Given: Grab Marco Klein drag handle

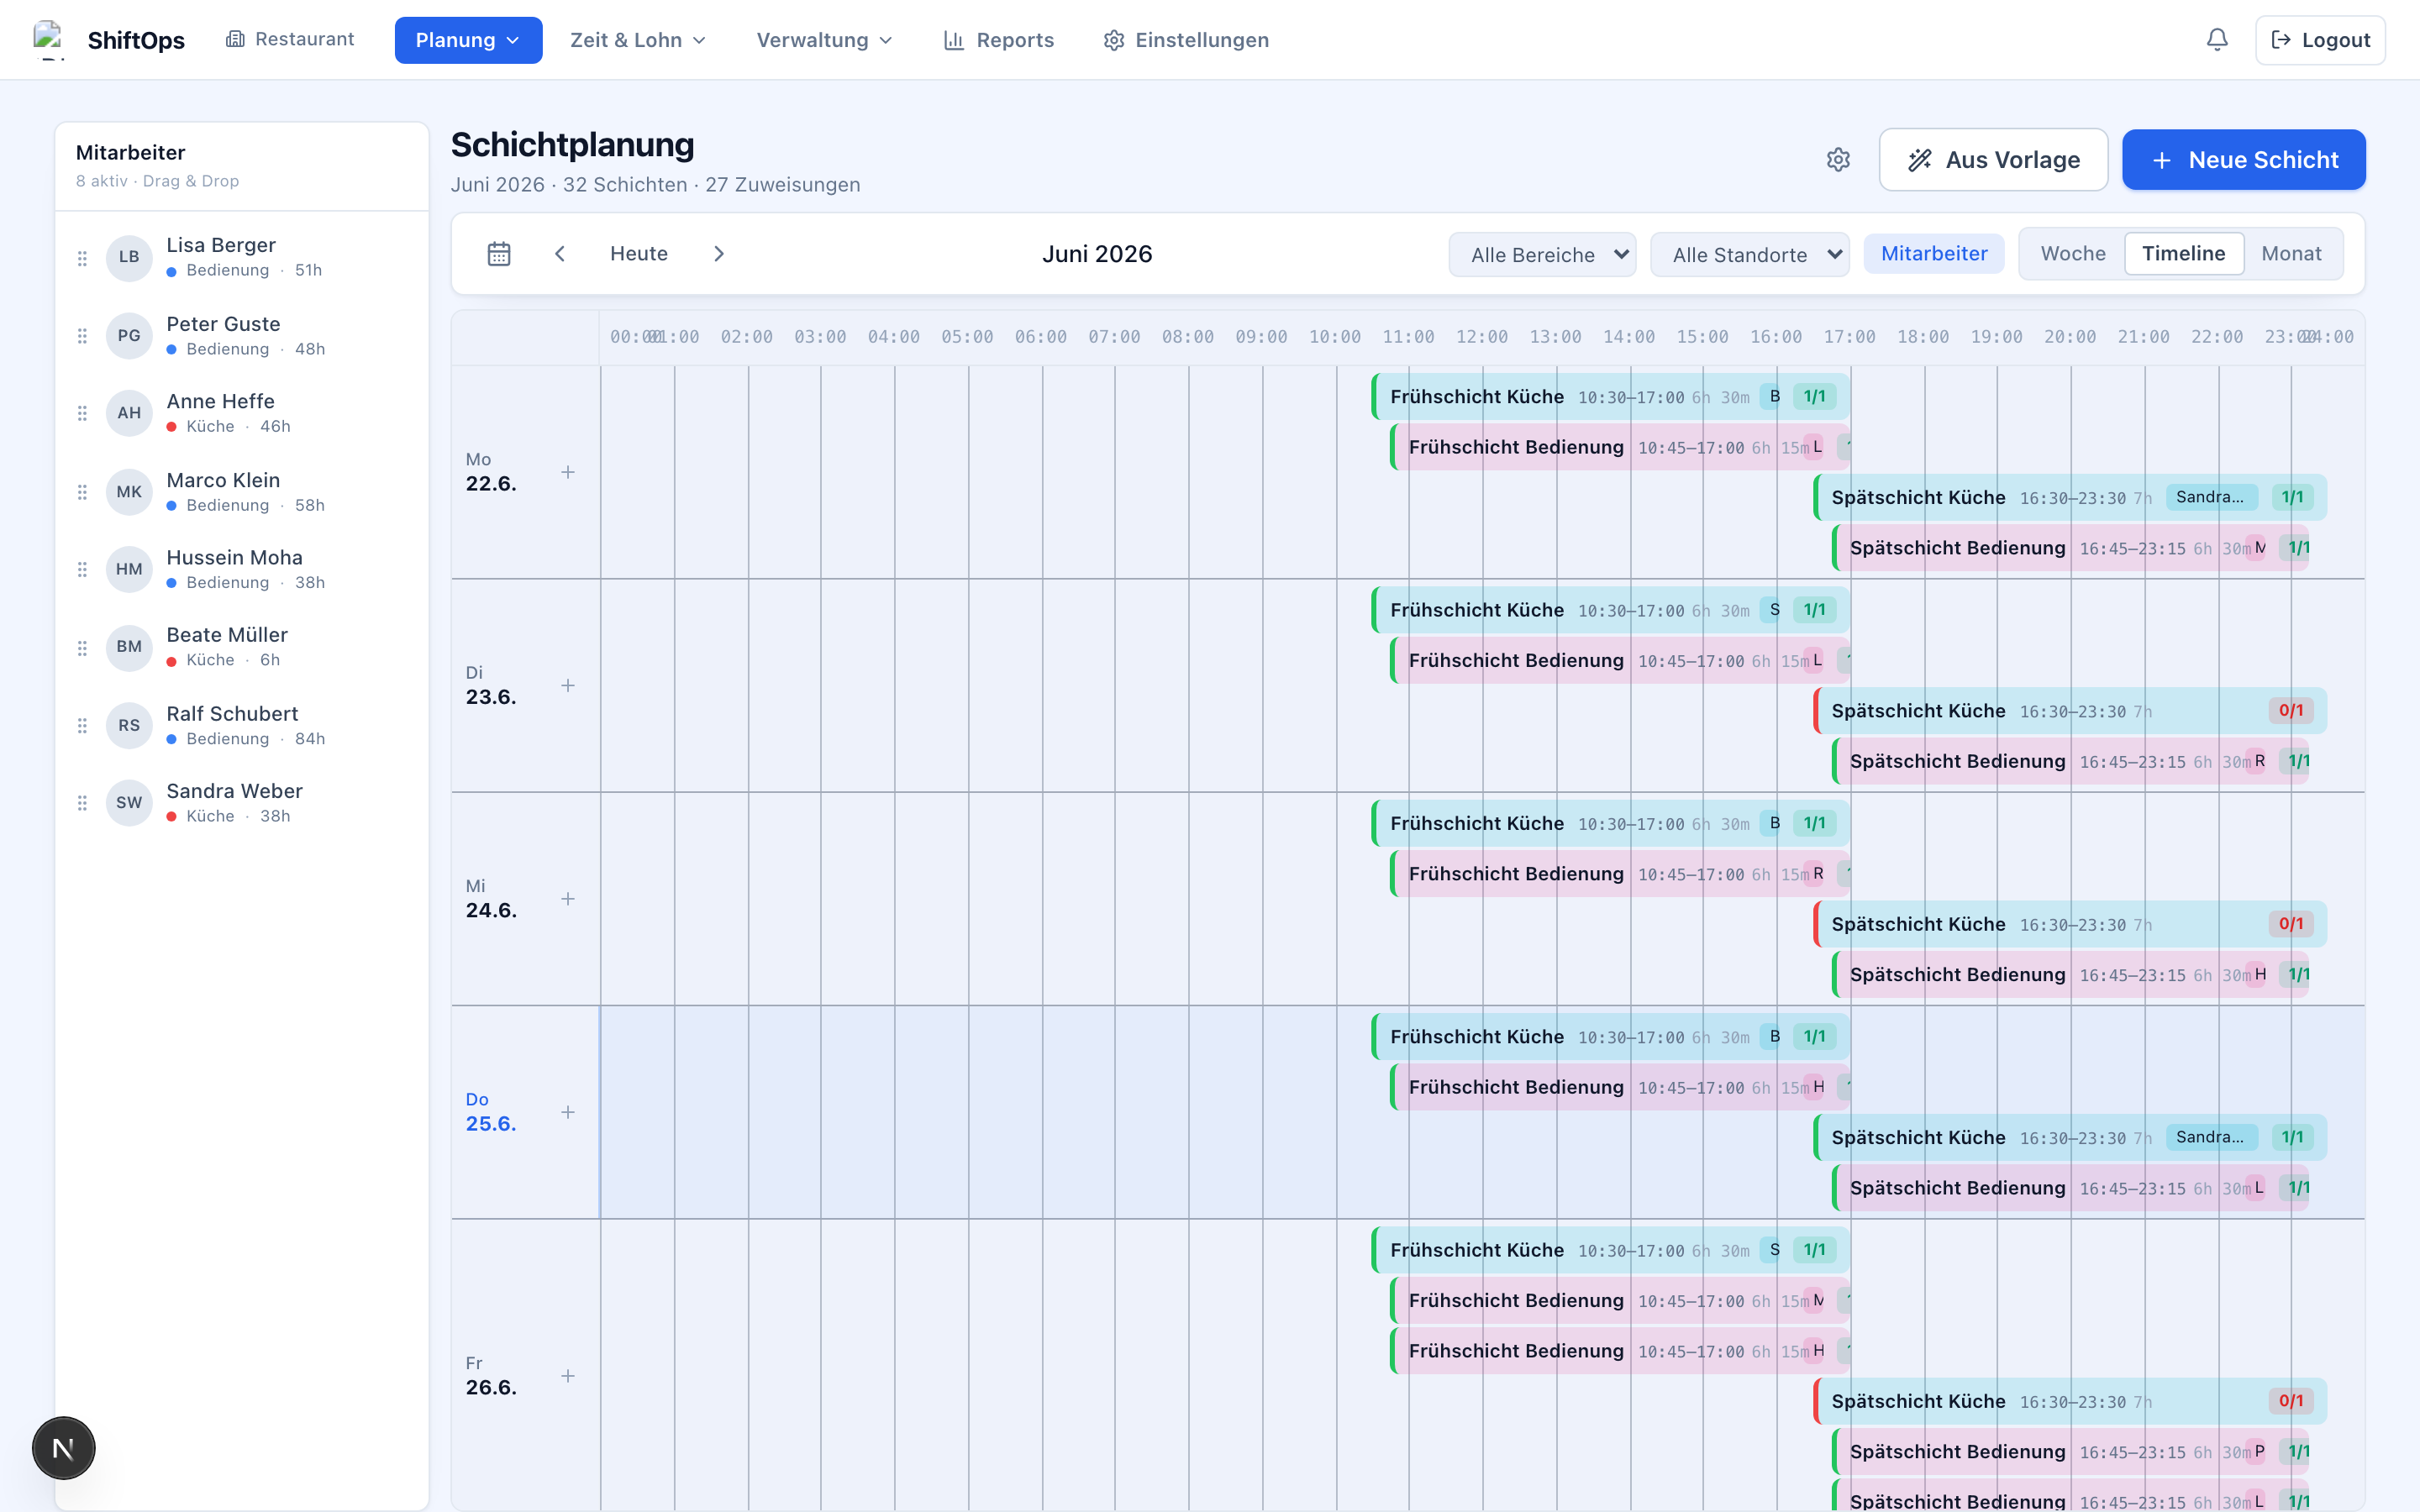Looking at the screenshot, I should click(x=82, y=492).
